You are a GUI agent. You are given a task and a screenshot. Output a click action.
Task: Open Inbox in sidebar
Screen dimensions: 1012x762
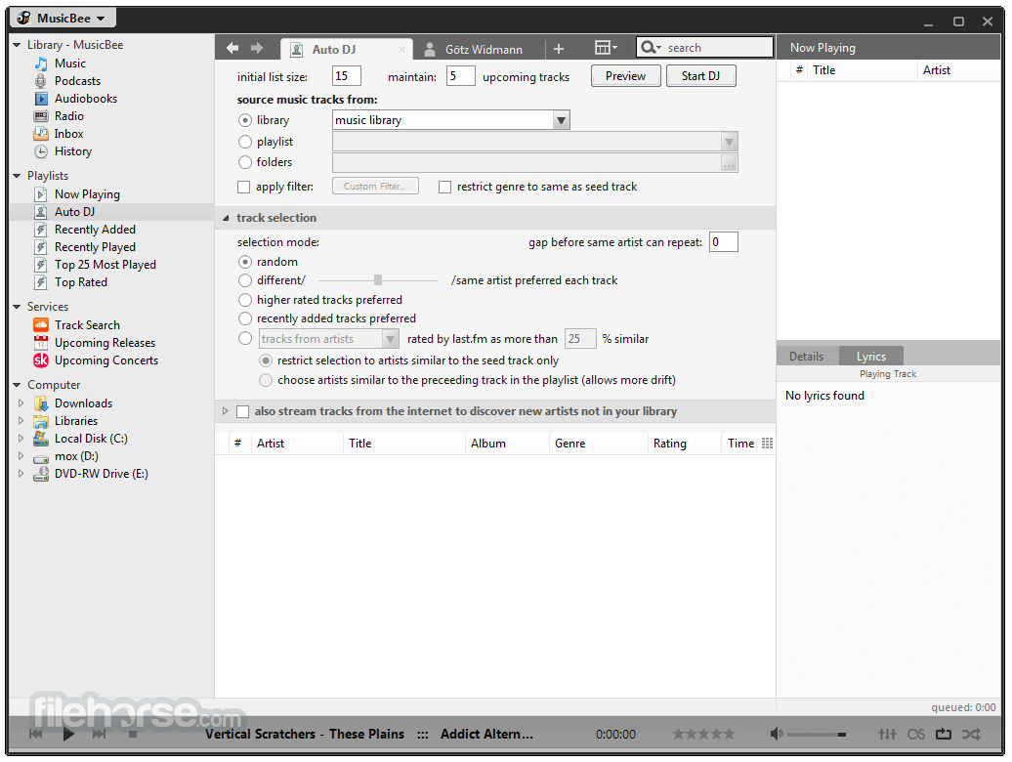pos(68,134)
